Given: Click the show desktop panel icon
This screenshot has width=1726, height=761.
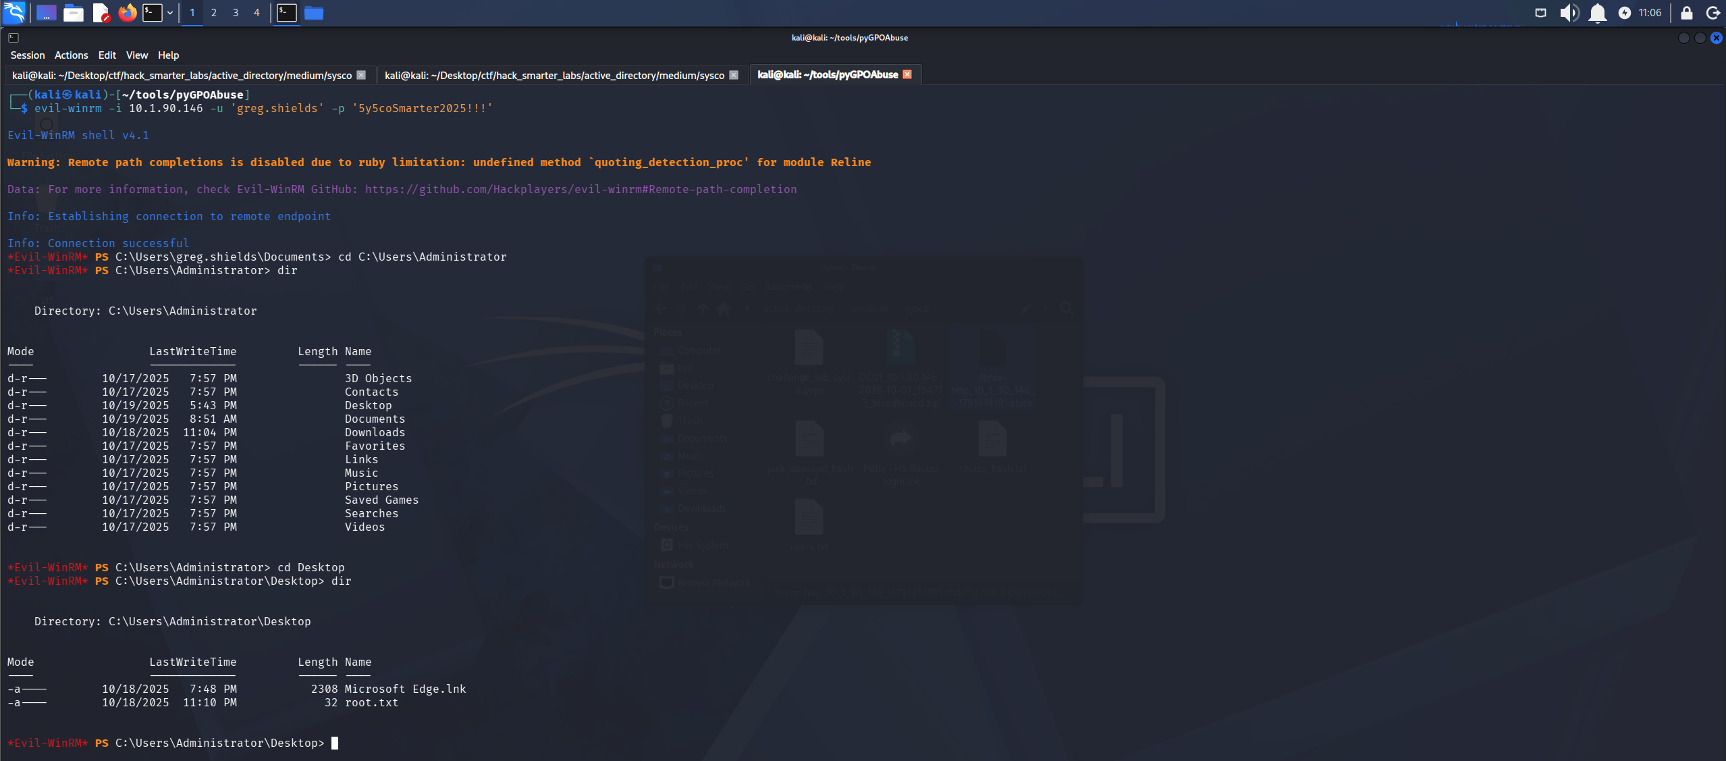Looking at the screenshot, I should pos(46,13).
